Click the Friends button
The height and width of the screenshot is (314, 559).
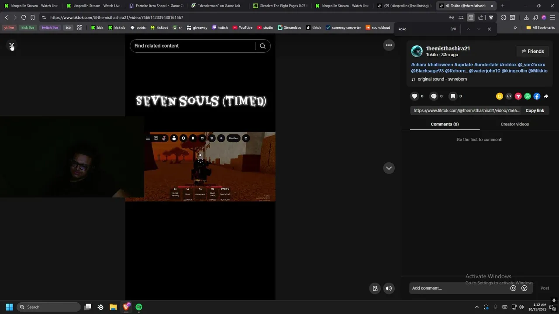pos(532,51)
